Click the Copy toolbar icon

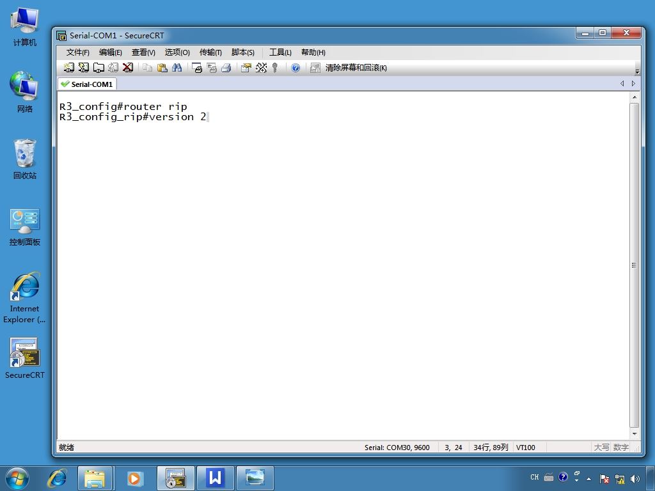(x=147, y=68)
